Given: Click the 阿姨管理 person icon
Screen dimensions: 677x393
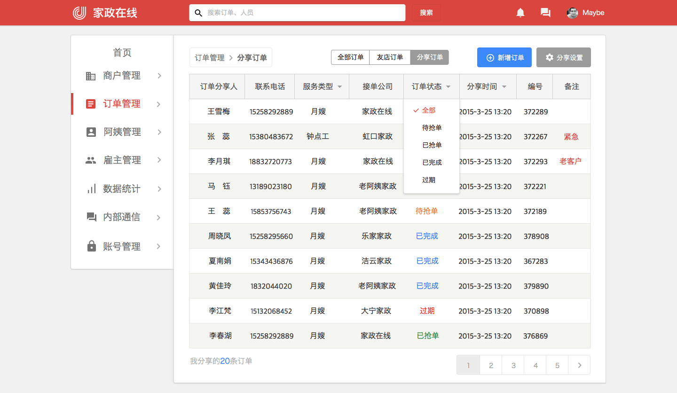Looking at the screenshot, I should [91, 132].
